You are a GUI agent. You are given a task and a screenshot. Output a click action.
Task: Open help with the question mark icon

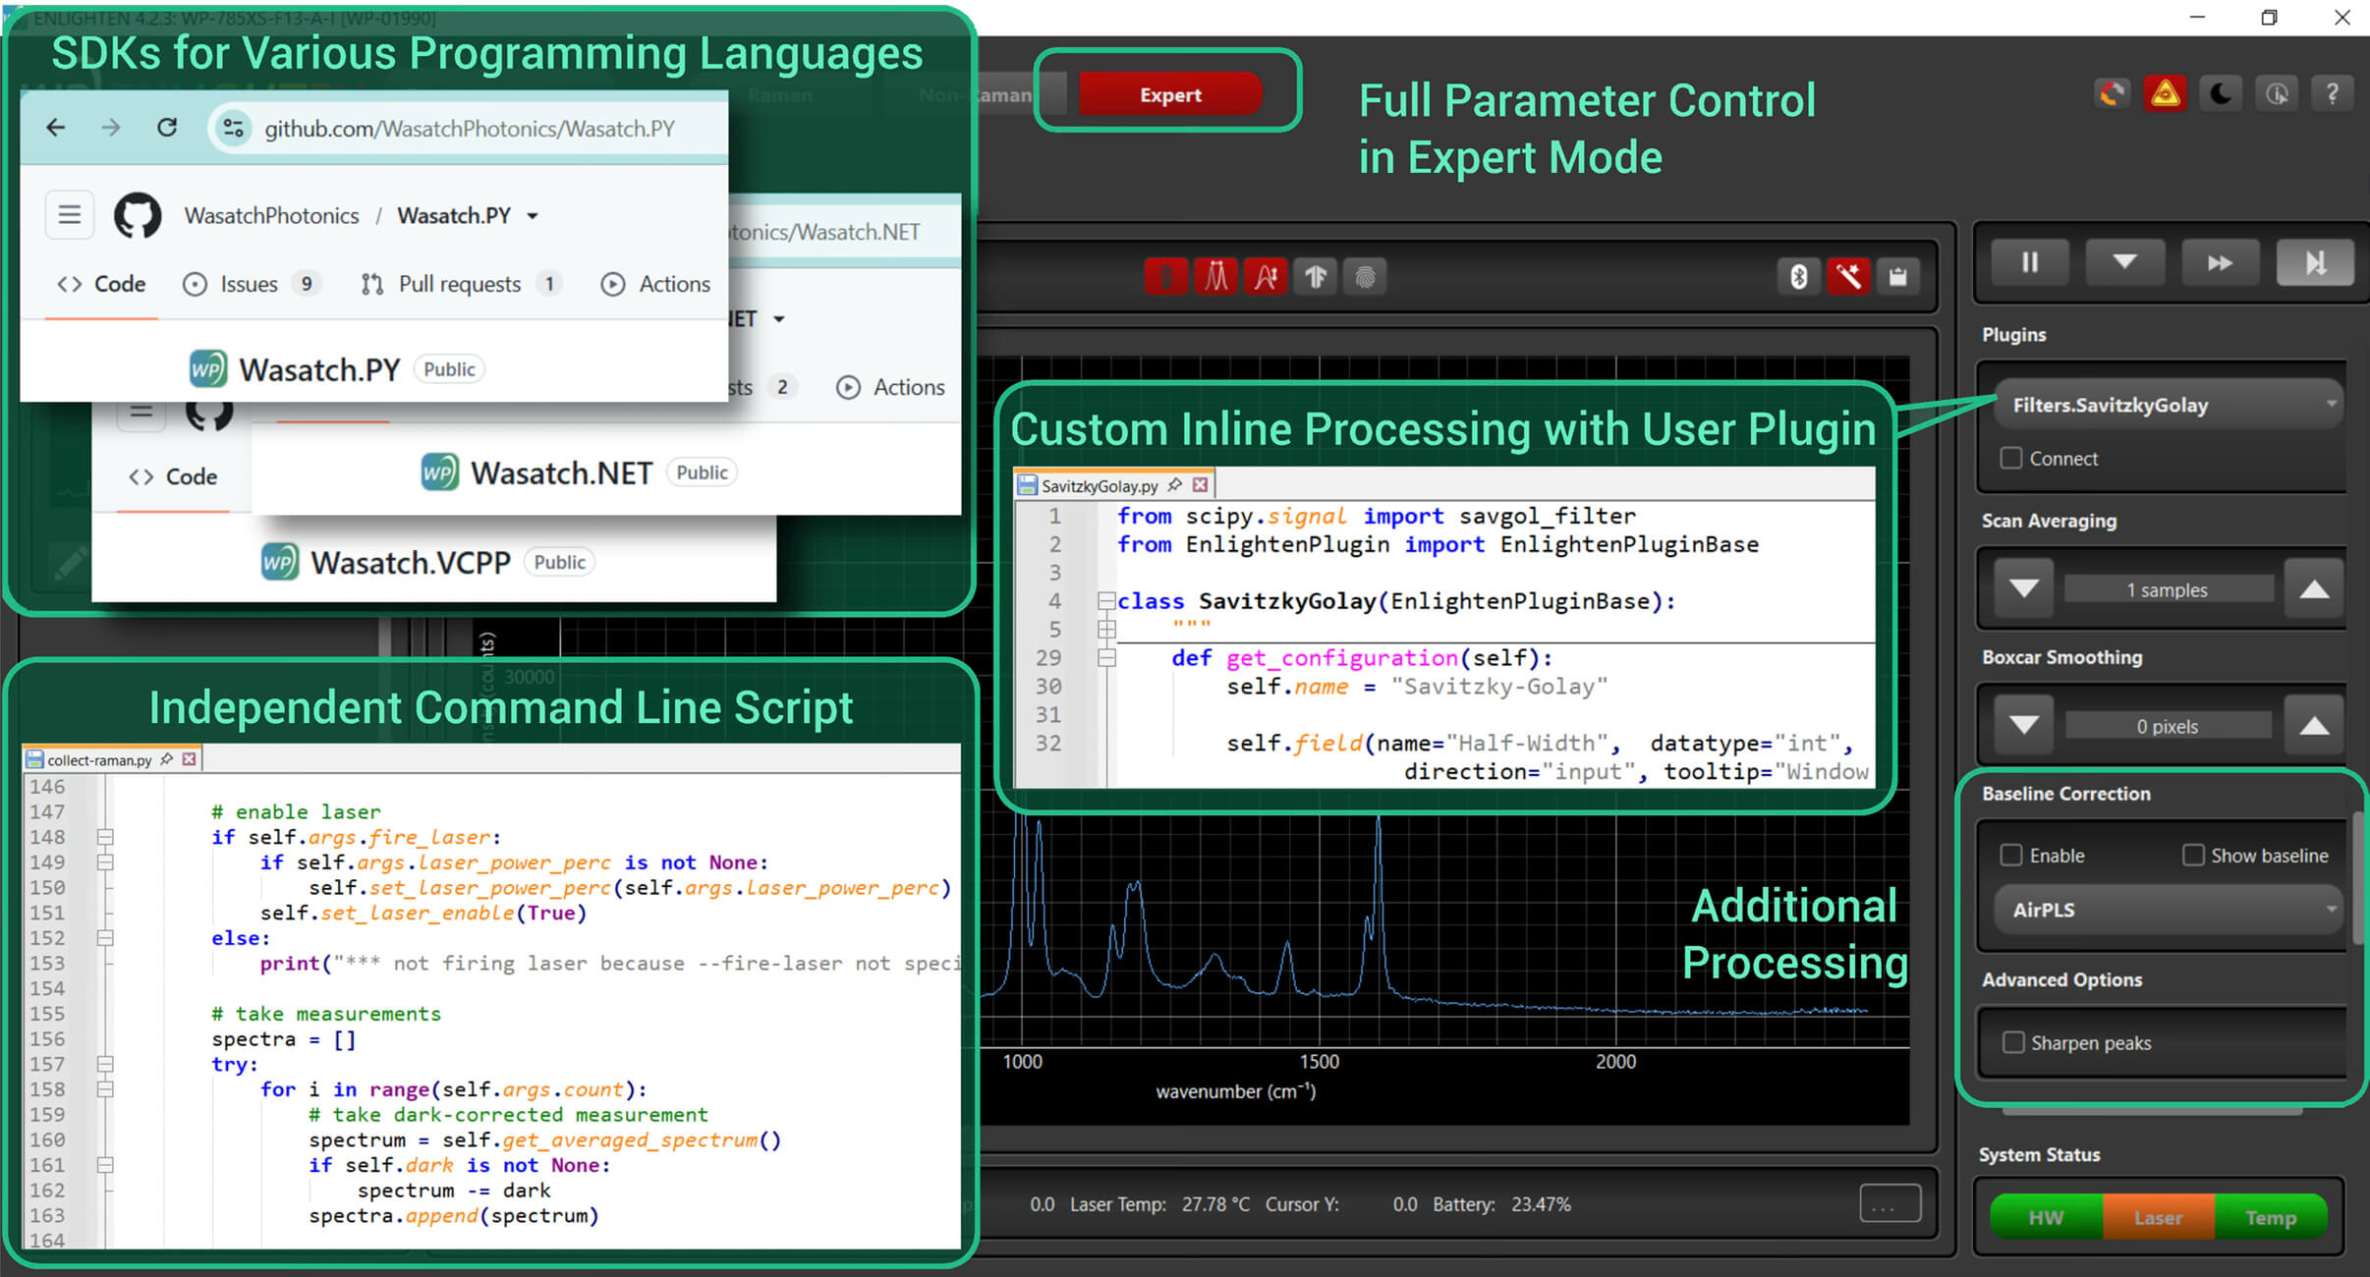click(2333, 94)
